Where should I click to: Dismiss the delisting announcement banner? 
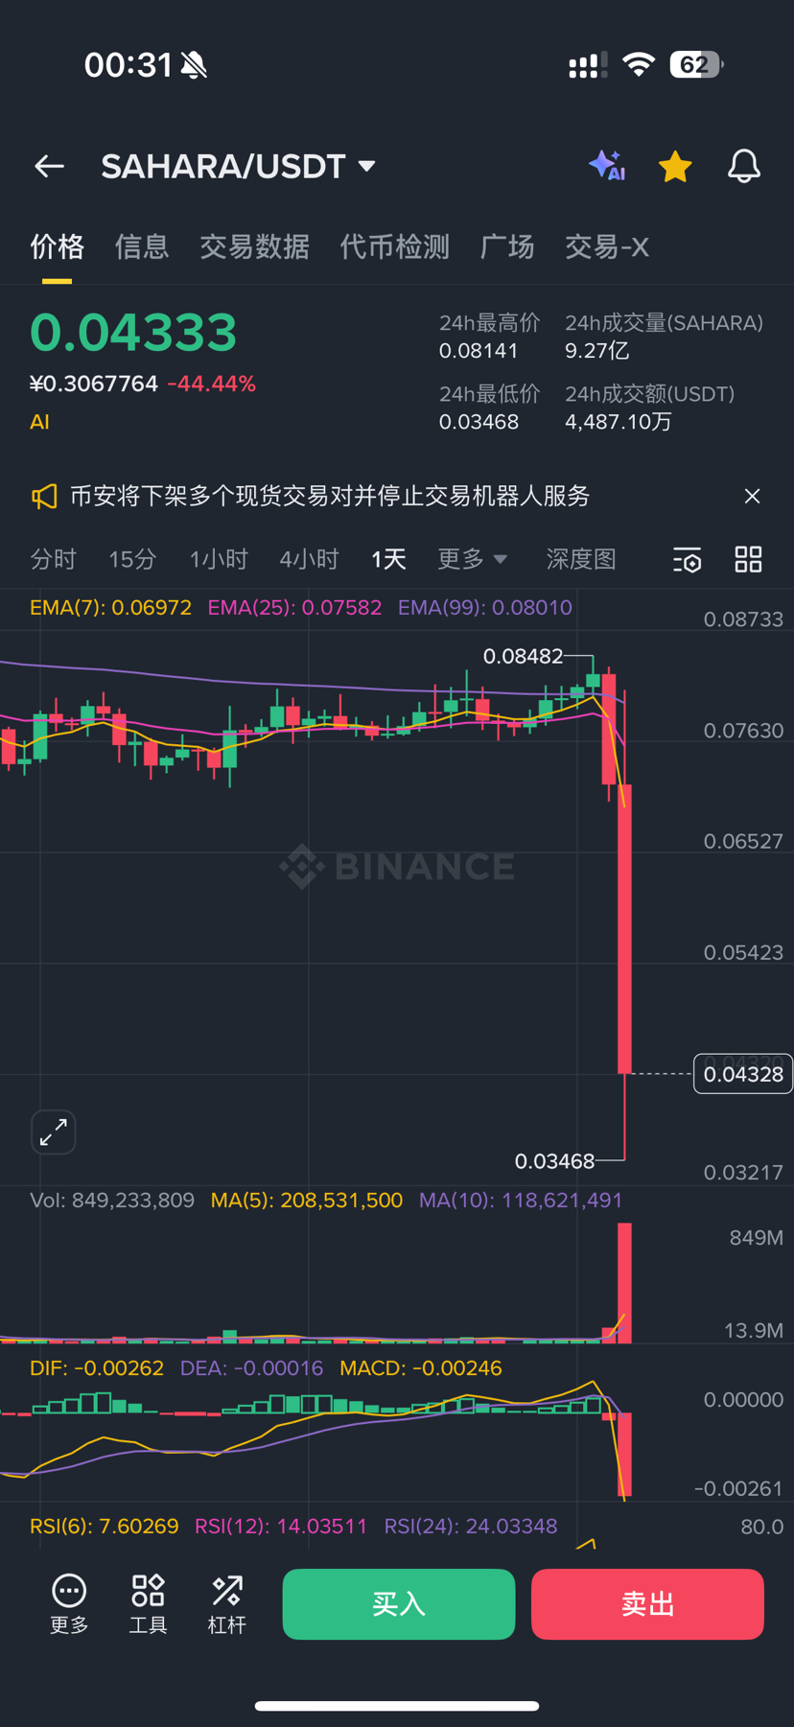click(x=752, y=496)
